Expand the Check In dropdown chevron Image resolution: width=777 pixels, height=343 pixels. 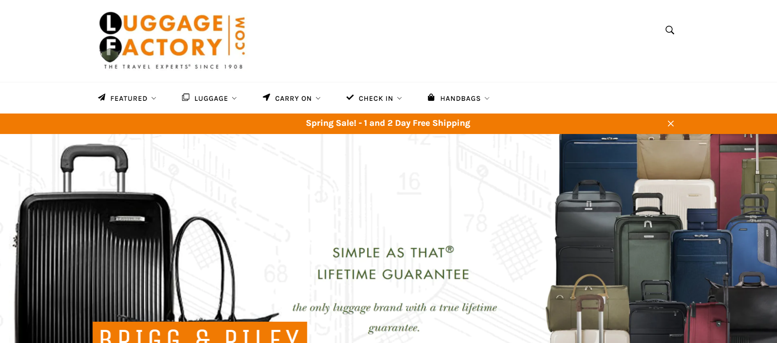click(x=399, y=98)
